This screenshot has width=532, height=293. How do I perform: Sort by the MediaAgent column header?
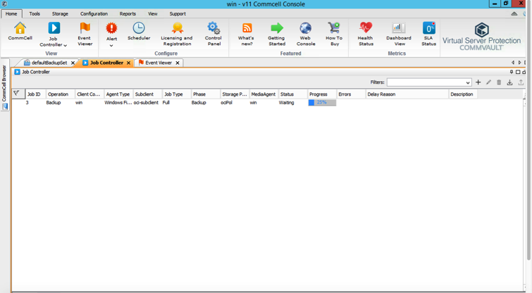point(264,94)
